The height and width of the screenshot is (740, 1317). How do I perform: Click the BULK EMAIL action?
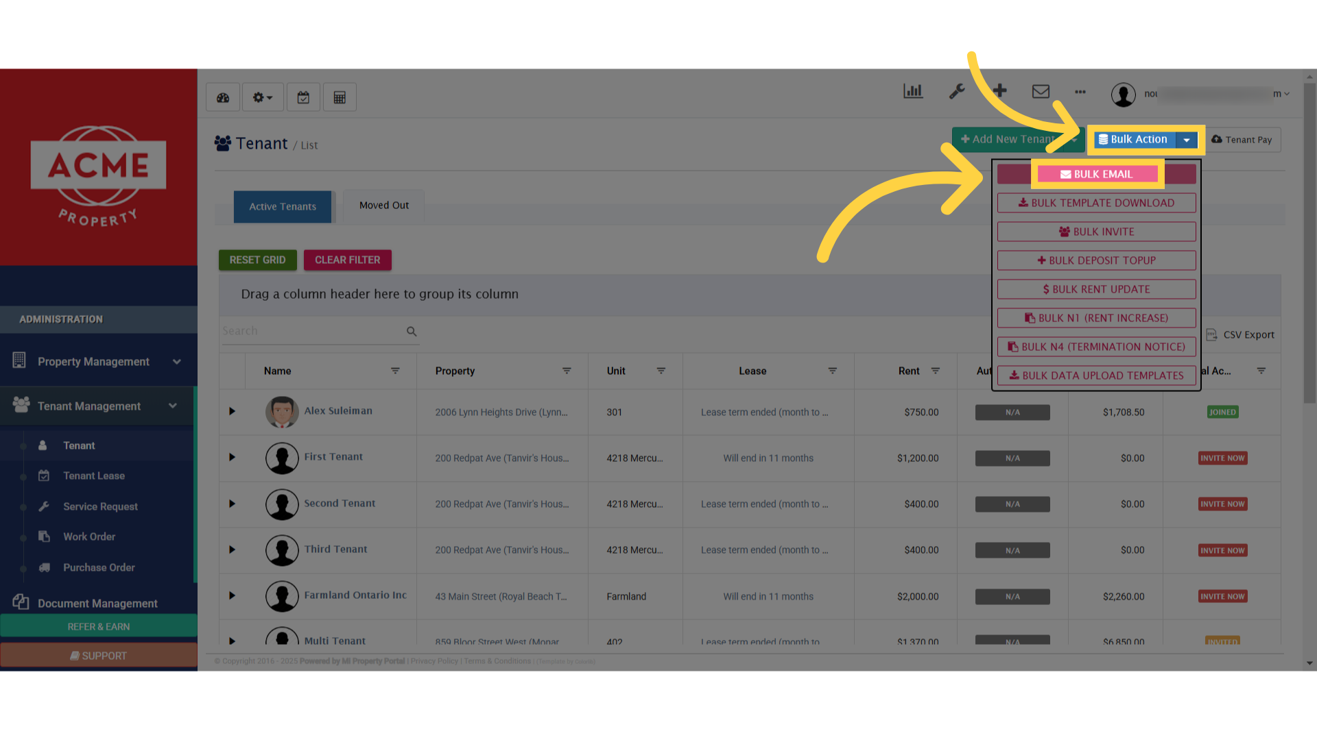[x=1097, y=174]
